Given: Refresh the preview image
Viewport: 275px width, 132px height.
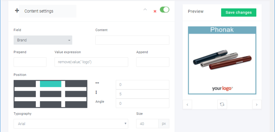Looking at the screenshot, I should coord(222,104).
